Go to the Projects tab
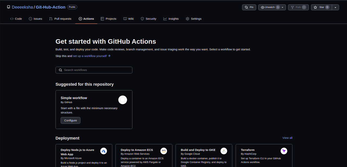347x167 pixels. coord(108,19)
